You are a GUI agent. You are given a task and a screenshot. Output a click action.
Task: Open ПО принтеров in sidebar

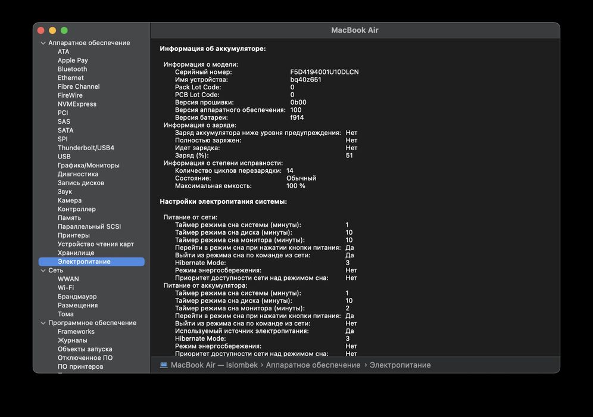(80, 366)
